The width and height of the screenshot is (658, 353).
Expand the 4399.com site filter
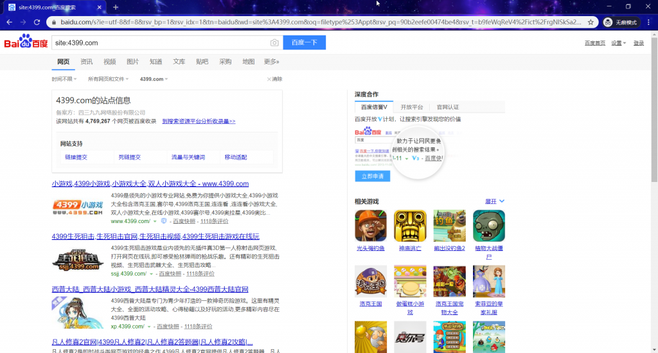(154, 79)
